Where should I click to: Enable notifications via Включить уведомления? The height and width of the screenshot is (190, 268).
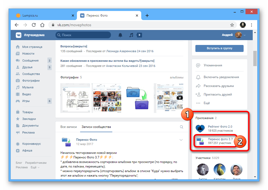(x=221, y=77)
